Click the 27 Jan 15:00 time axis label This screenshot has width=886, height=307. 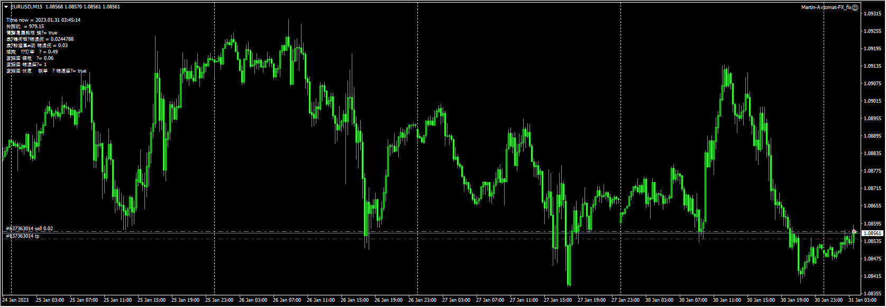pos(558,300)
